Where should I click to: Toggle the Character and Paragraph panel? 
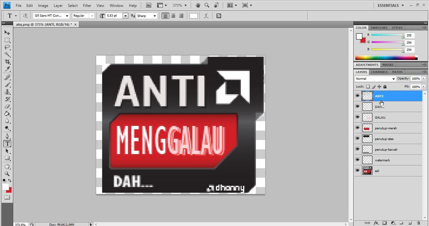coord(219,16)
